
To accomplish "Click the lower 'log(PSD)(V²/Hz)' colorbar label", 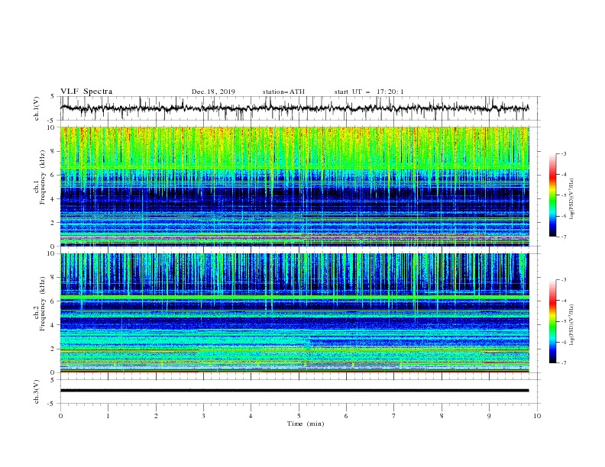I will 572,325.
